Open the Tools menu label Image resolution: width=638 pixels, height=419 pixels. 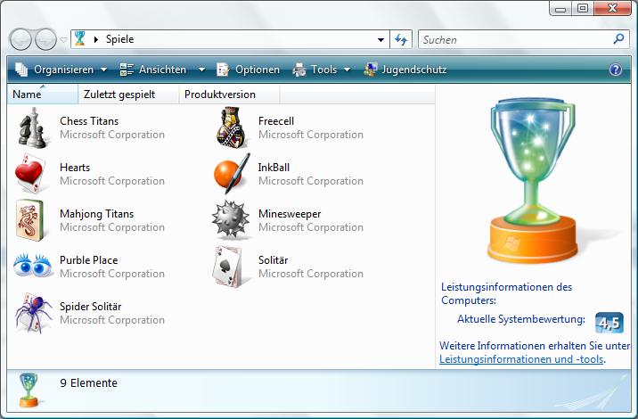tap(323, 70)
